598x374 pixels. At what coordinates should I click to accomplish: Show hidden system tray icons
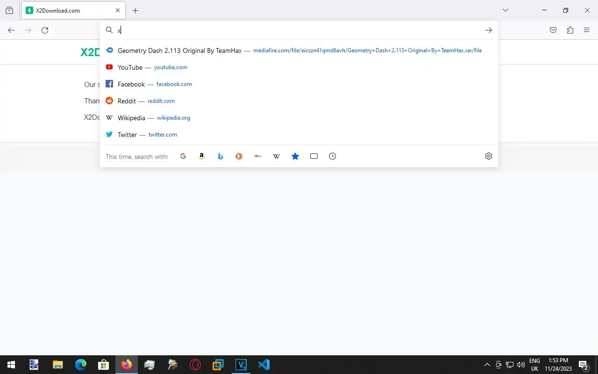[x=487, y=365]
